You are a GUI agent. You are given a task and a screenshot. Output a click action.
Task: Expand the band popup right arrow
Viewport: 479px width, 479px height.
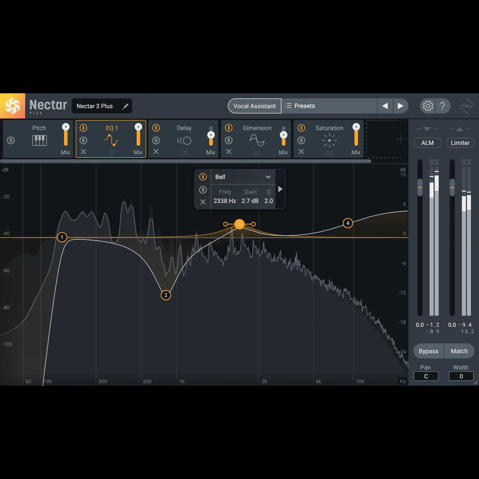pos(280,189)
